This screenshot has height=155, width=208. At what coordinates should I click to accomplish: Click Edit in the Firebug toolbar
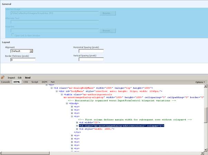coord(20,78)
